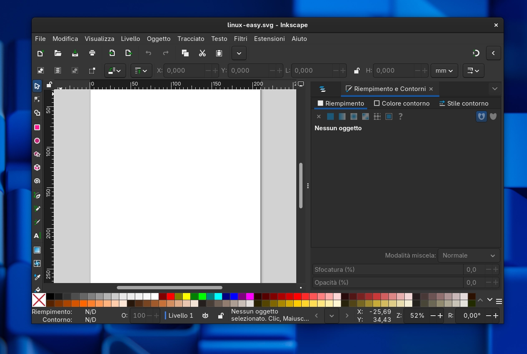This screenshot has width=527, height=354.
Task: Select the Bezier pen tool
Action: (37, 195)
